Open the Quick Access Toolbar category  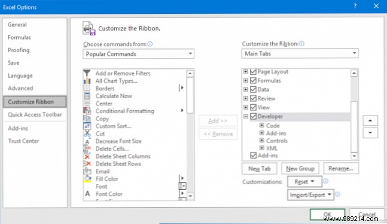coord(35,114)
